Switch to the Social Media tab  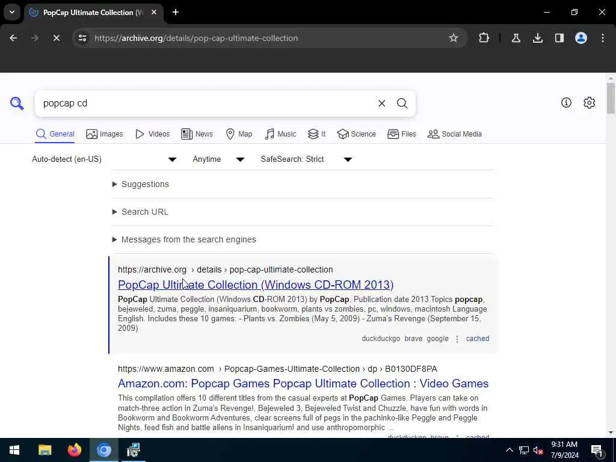tap(455, 134)
